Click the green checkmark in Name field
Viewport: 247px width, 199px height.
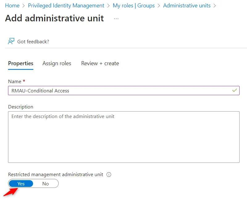[235, 91]
